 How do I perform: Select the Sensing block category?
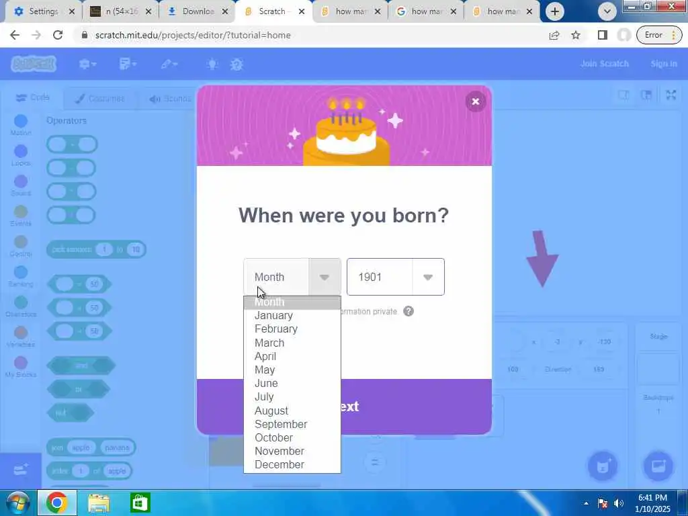coord(21,276)
